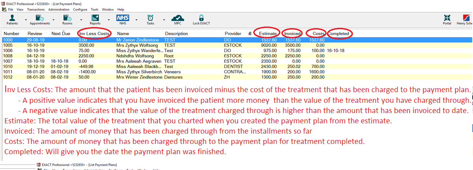Viewport: 473px width, 170px height.
Task: Open the Administration menu
Action: click(x=59, y=9)
